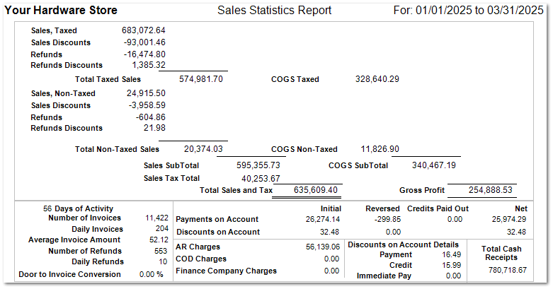This screenshot has height=289, width=553.
Task: Click the Reversed payments value -299.85
Action: coord(387,219)
